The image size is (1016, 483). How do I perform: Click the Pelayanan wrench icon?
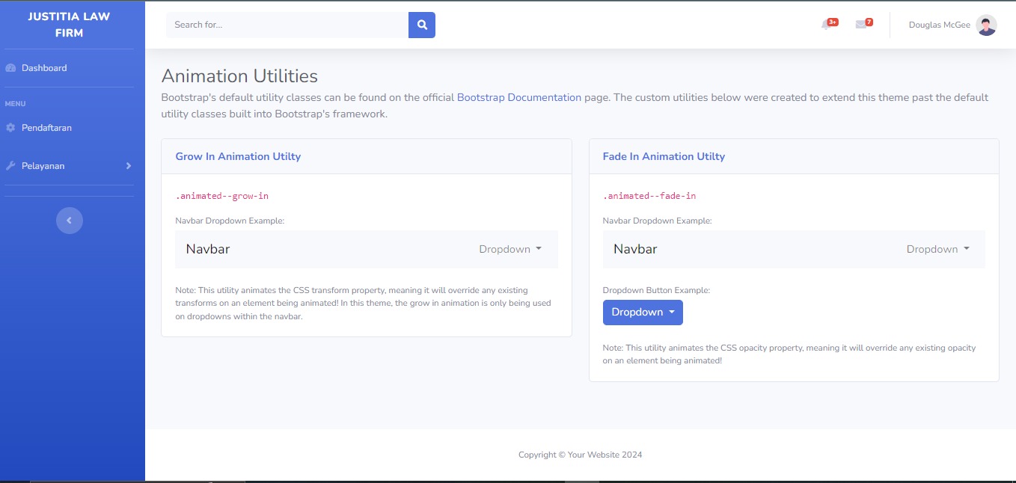coord(10,166)
